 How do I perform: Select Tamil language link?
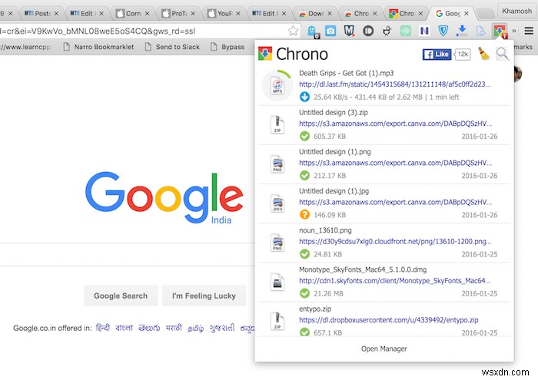tap(195, 329)
